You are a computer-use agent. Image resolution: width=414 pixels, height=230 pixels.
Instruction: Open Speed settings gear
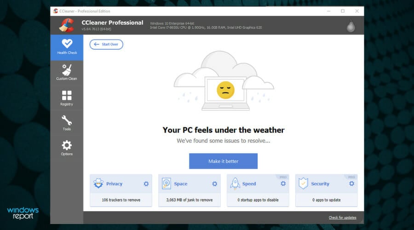[283, 184]
